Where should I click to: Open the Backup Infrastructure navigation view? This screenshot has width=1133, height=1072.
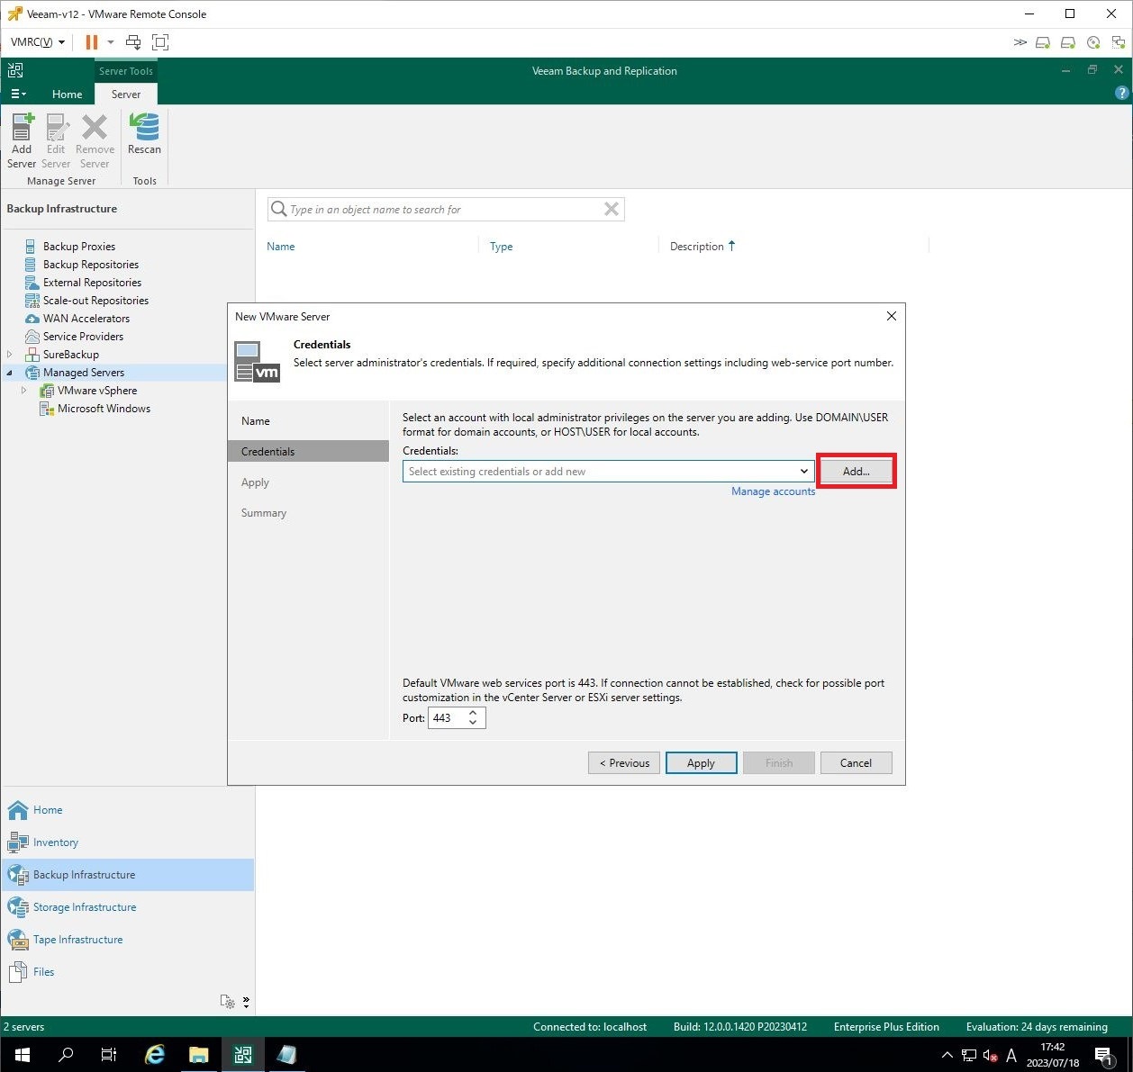tap(127, 875)
